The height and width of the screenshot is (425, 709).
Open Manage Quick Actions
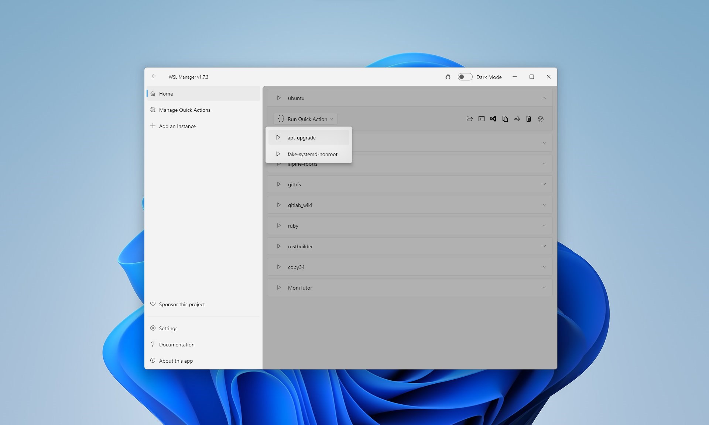(185, 110)
